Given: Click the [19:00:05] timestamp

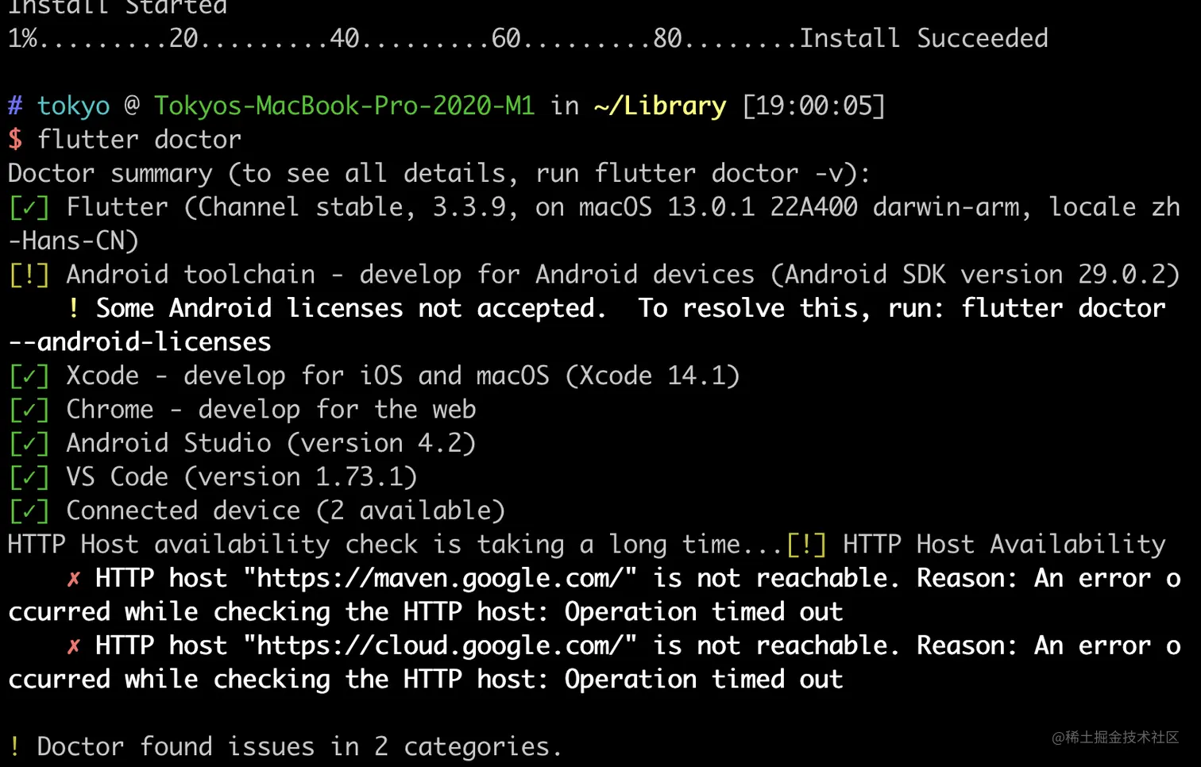Looking at the screenshot, I should [813, 106].
